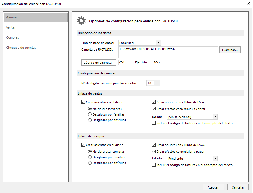Click the Enlace de compras heading
The height and width of the screenshot is (193, 253).
tap(91, 136)
